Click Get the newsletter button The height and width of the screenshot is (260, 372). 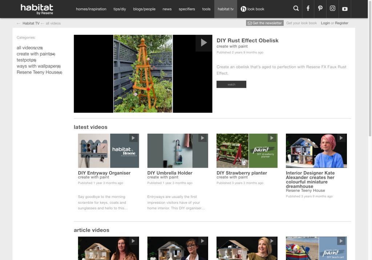tap(264, 23)
